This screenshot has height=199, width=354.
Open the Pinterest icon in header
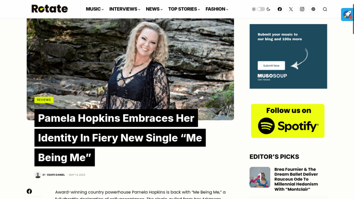[313, 9]
